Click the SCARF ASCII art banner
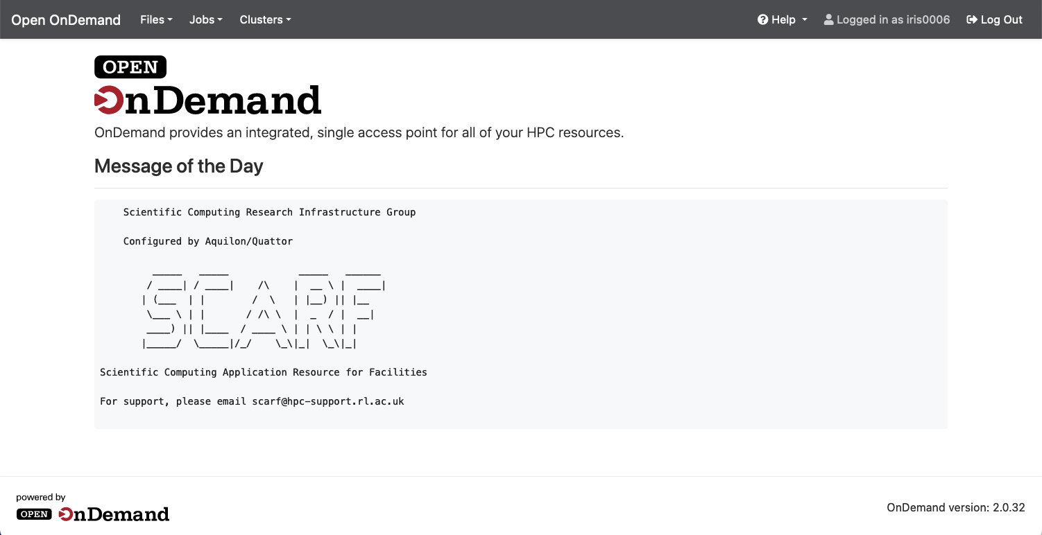Viewport: 1042px width, 535px height. click(264, 308)
